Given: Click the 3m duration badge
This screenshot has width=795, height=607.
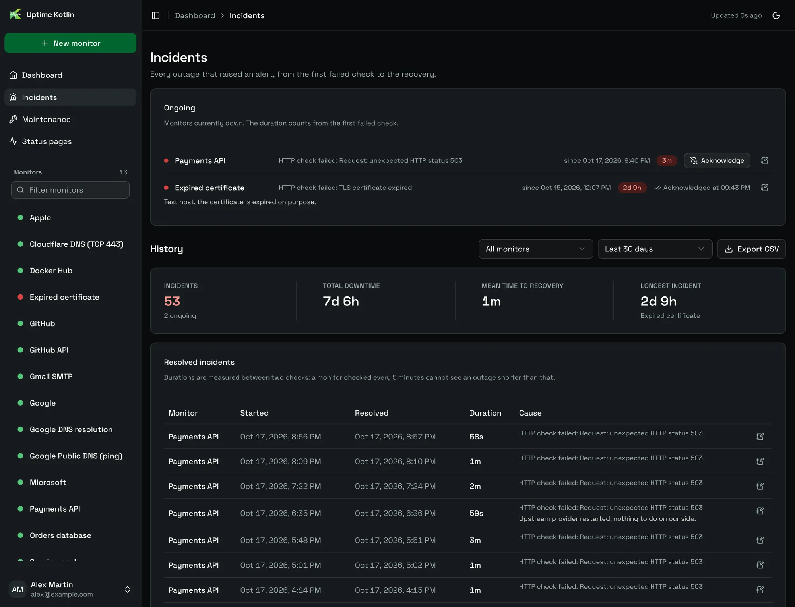Looking at the screenshot, I should point(667,160).
